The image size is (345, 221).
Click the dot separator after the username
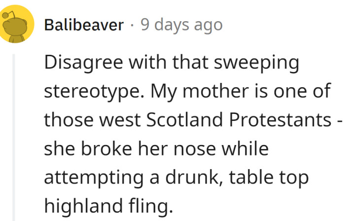(132, 25)
